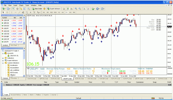Open the Charts menu
173x100 pixels.
coord(21,5)
